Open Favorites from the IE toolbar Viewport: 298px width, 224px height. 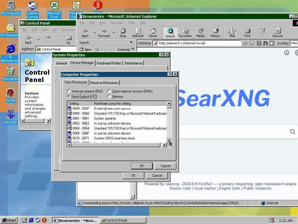185,33
